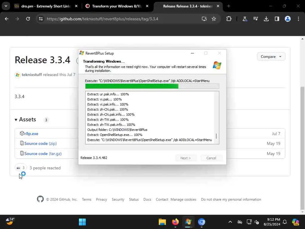
Task: Open Copilot preview icon on taskbar
Action: tap(295, 222)
